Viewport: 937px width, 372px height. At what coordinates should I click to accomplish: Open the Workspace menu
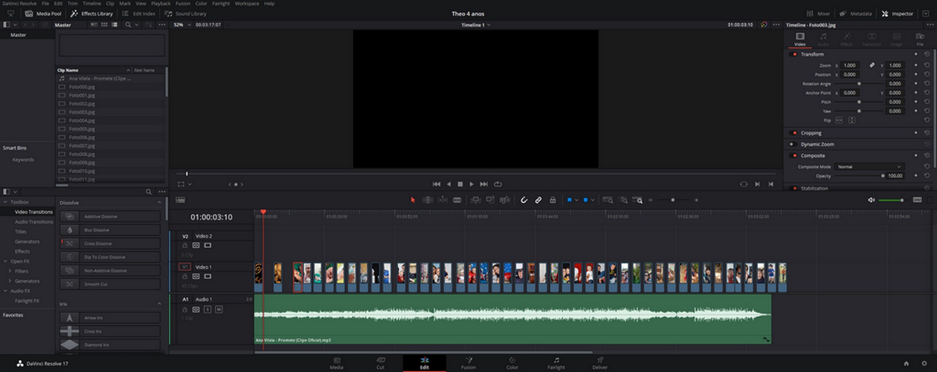point(247,3)
